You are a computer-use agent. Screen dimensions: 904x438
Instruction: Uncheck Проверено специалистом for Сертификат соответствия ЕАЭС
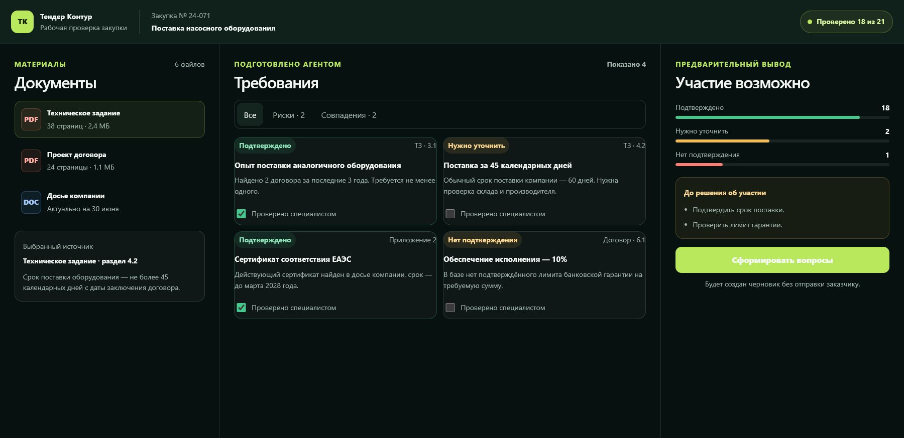click(x=241, y=308)
